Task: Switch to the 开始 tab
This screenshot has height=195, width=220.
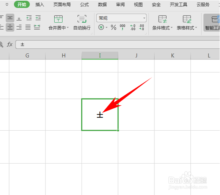Action: click(x=22, y=5)
